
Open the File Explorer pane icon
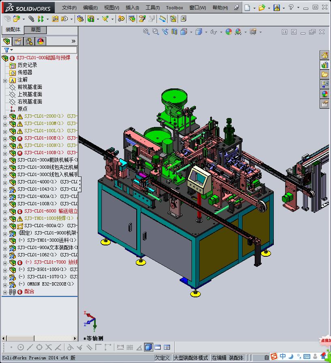point(325,75)
